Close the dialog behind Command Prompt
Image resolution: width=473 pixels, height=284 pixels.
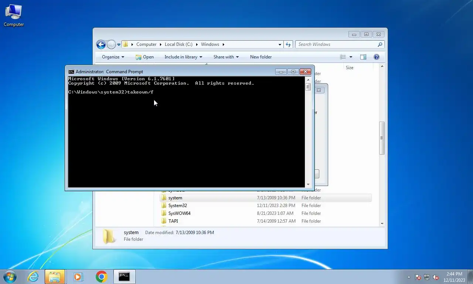click(x=319, y=90)
